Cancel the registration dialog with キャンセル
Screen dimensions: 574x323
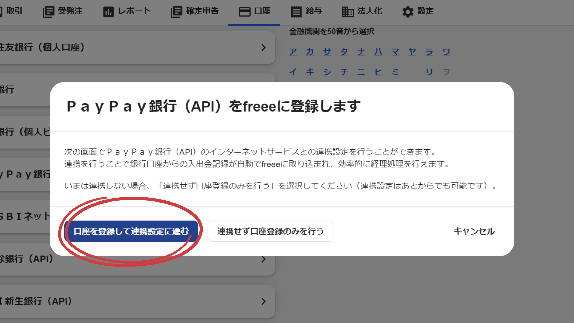point(474,231)
